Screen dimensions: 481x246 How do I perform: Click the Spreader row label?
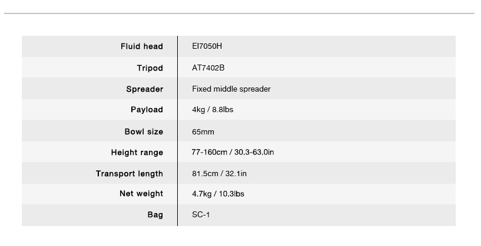click(x=144, y=89)
